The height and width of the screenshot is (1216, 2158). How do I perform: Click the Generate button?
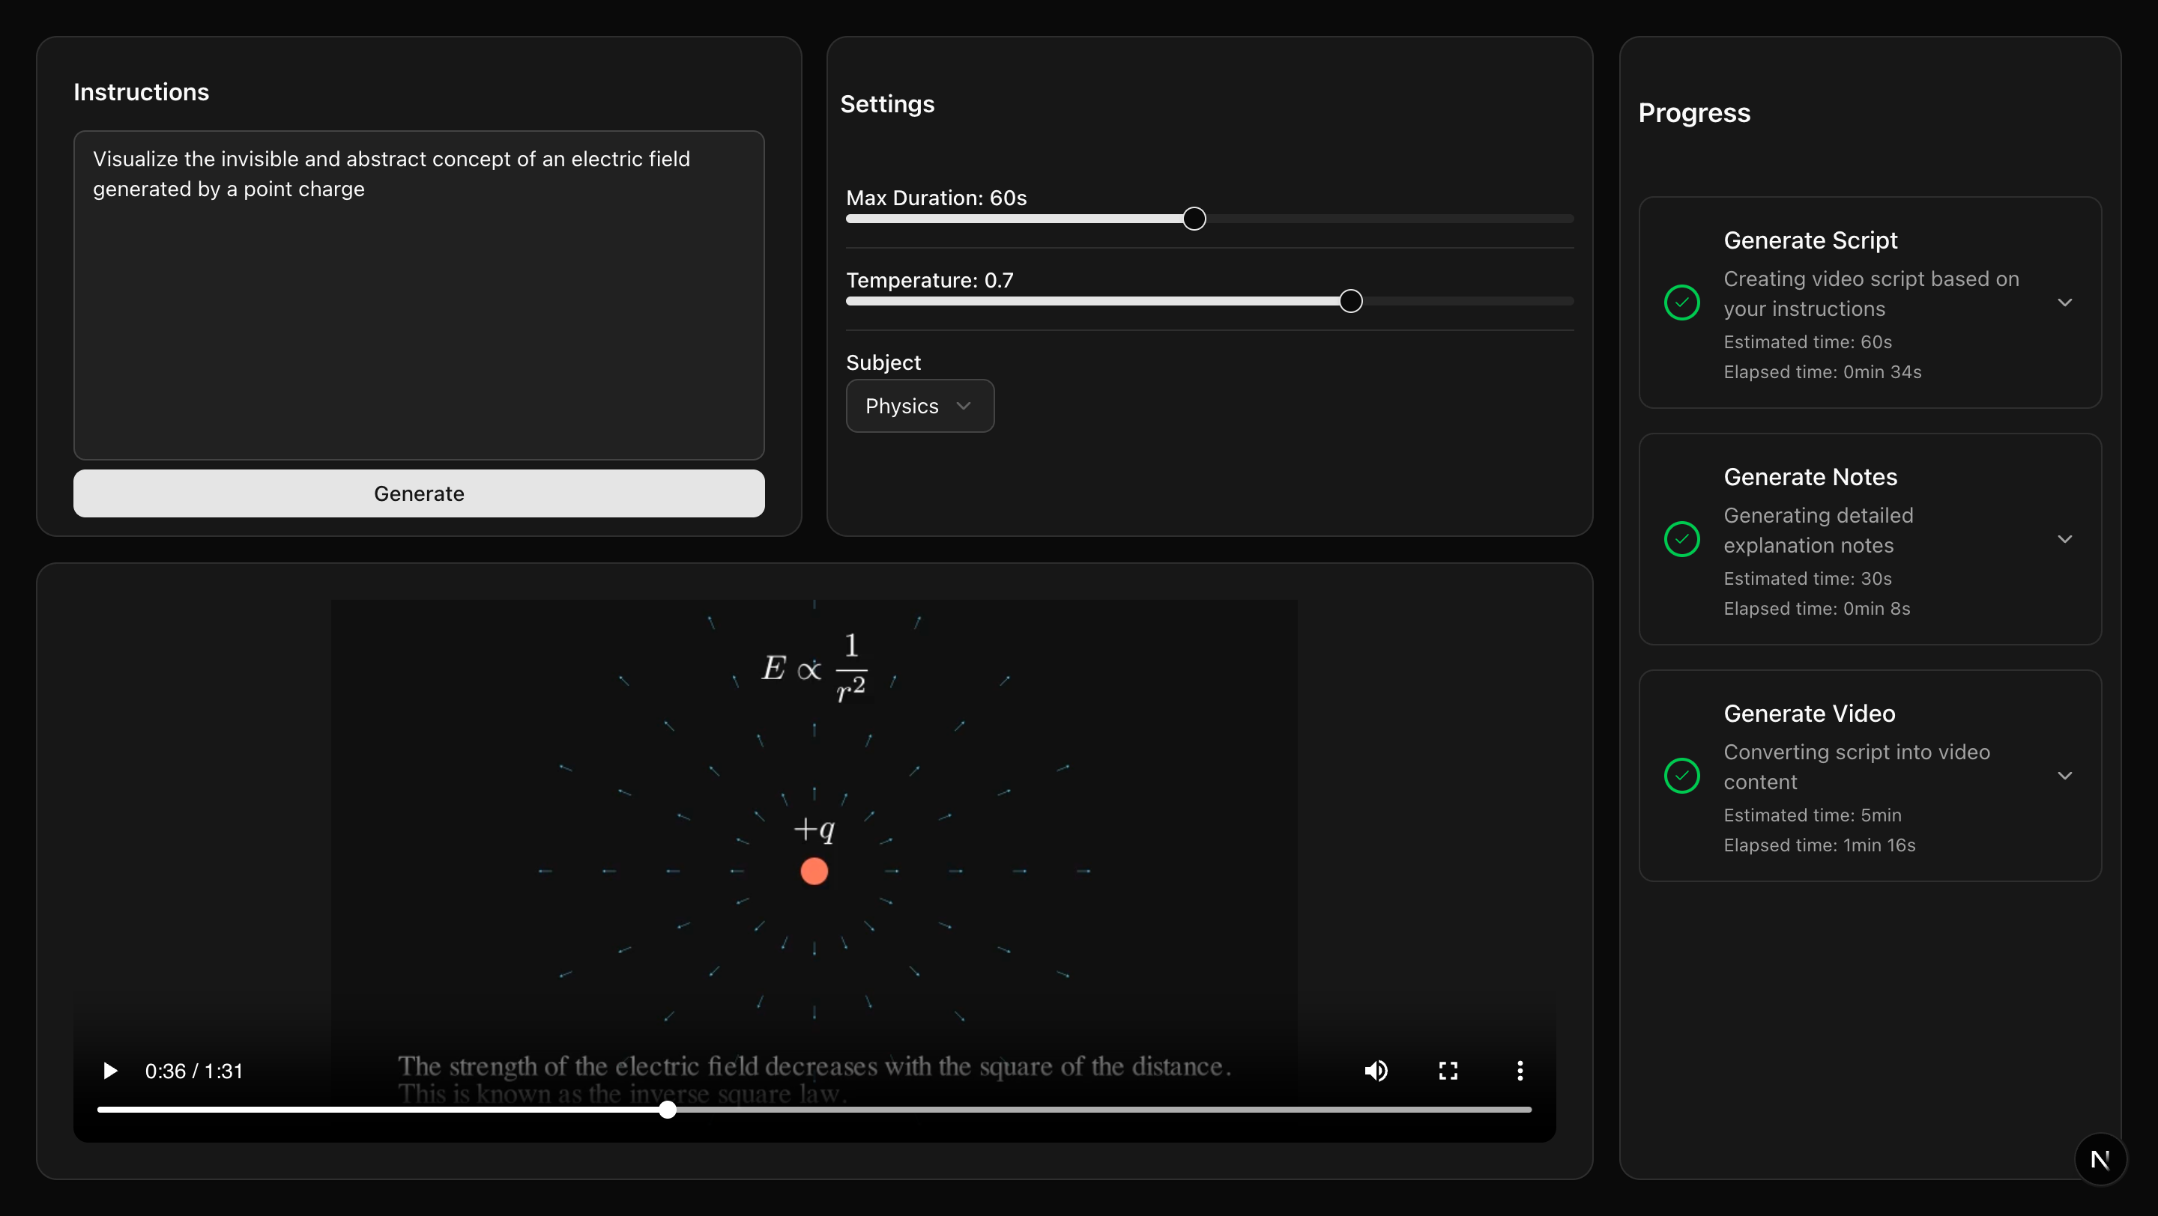coord(419,493)
